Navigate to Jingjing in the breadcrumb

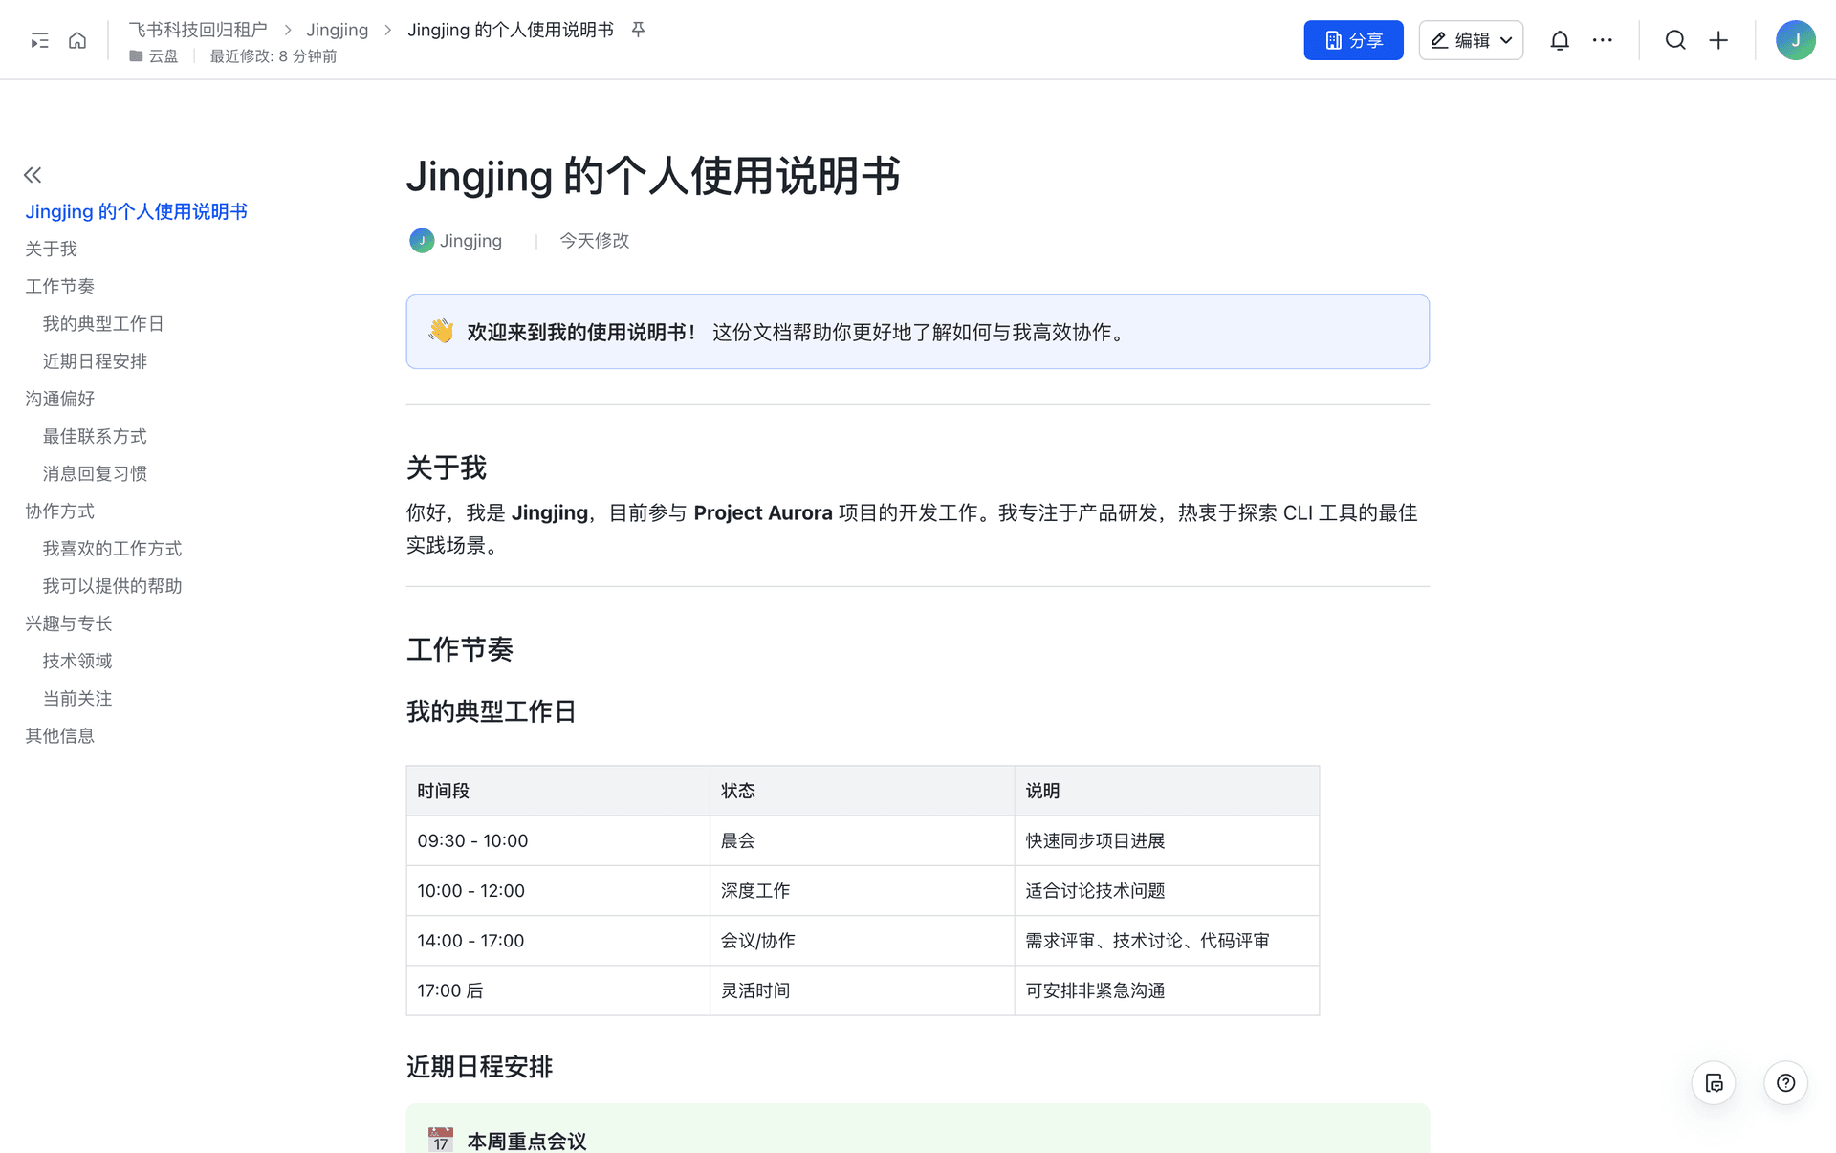[x=337, y=30]
